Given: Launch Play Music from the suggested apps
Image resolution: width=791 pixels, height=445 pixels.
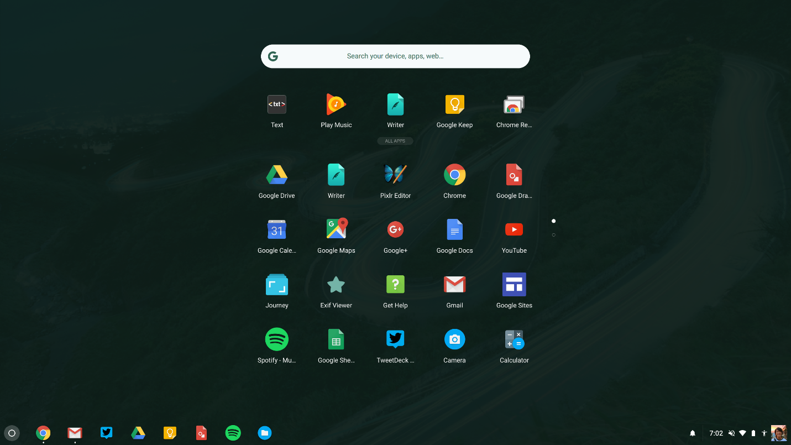Looking at the screenshot, I should [x=336, y=104].
